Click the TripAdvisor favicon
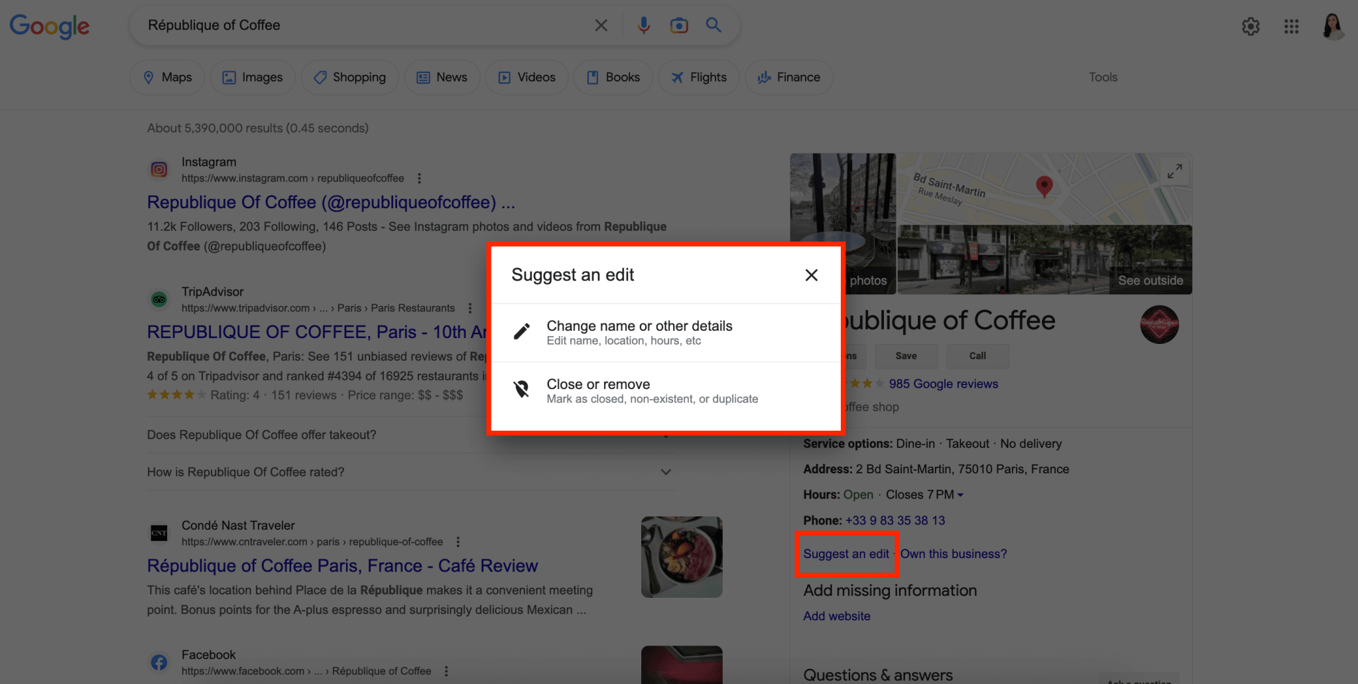Image resolution: width=1358 pixels, height=684 pixels. (158, 299)
